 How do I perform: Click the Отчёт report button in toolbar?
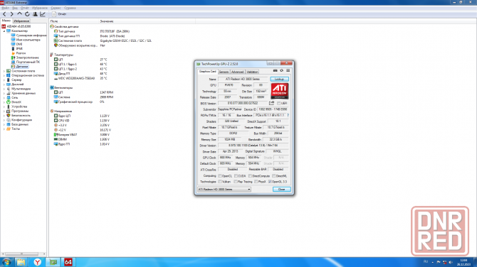click(x=59, y=14)
